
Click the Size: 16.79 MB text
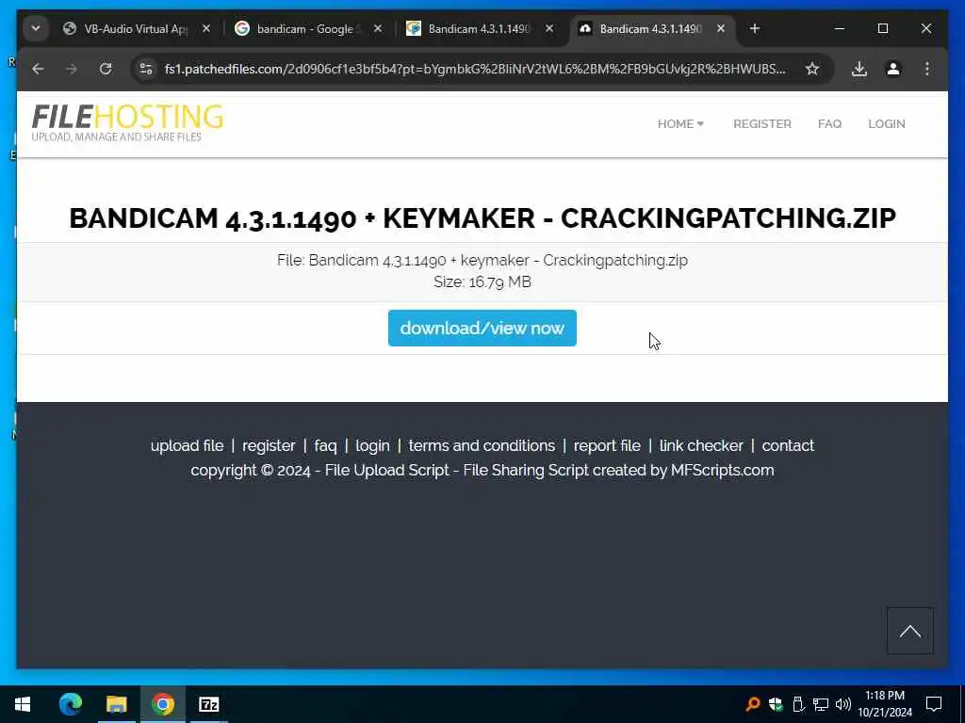coord(482,282)
